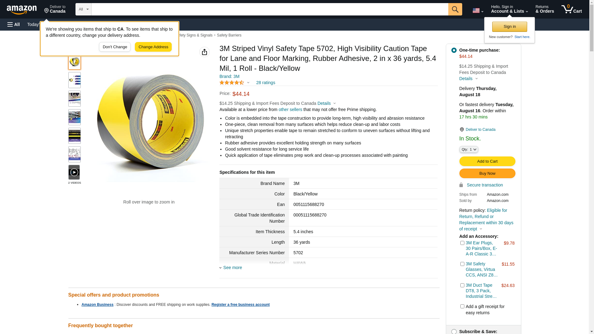Open the search category All dropdown

84,9
